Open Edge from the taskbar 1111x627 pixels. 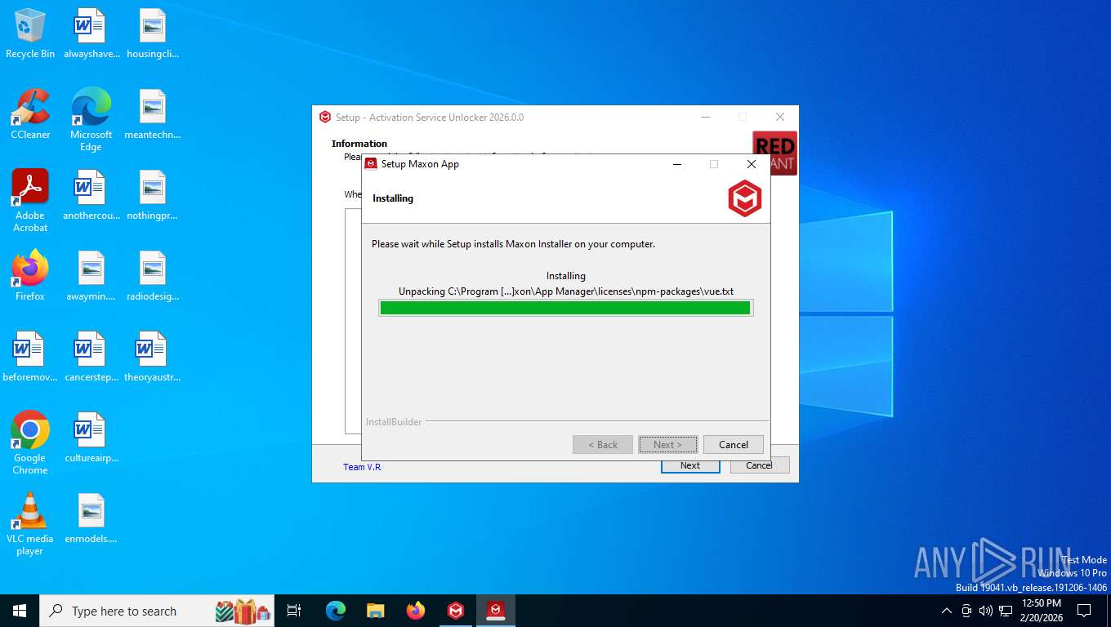click(x=336, y=611)
